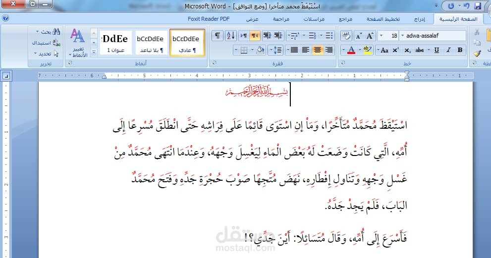Screen dimensions: 491x258
Task: Open the Change Styles (تغيير الأنماط) menu
Action: [78, 43]
